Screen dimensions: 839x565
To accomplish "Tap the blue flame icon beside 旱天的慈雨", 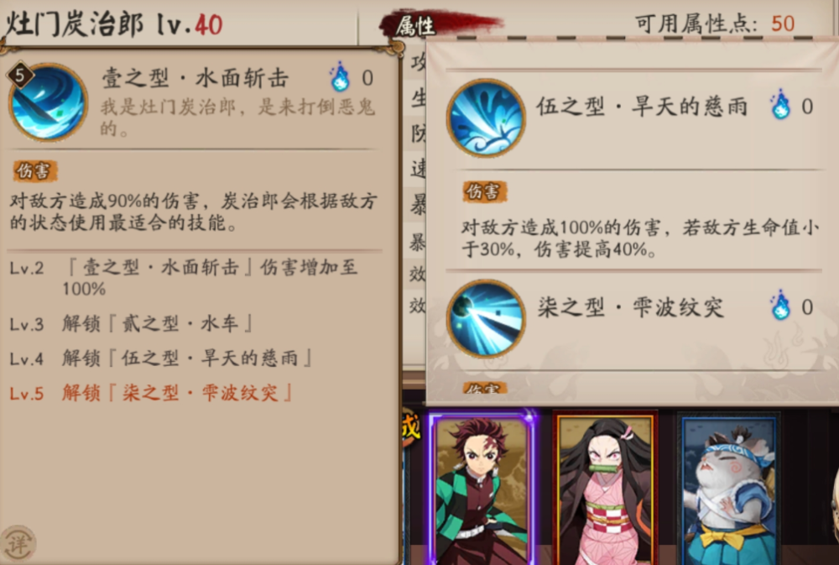I will (x=780, y=105).
